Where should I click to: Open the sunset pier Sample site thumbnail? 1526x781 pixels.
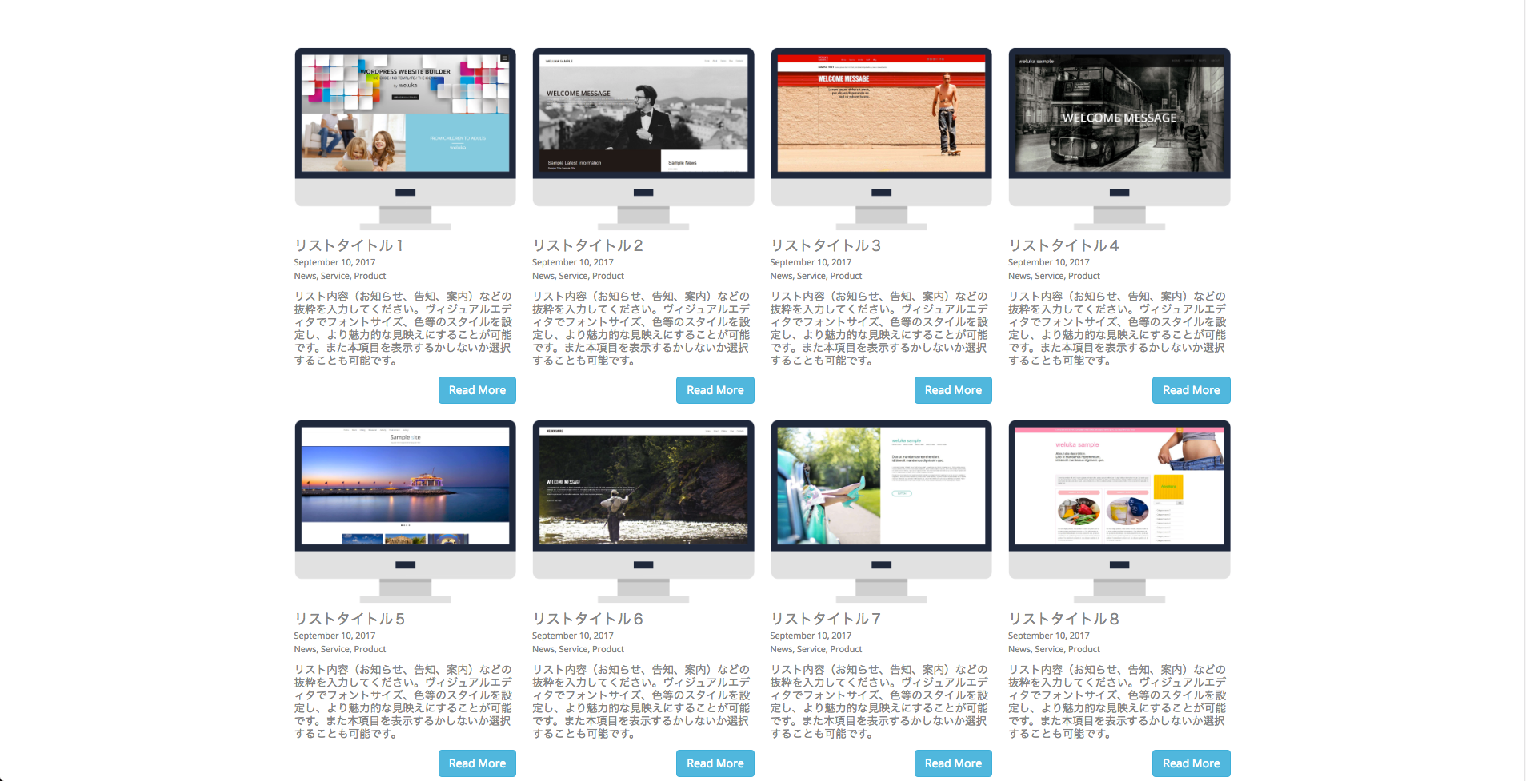(405, 512)
